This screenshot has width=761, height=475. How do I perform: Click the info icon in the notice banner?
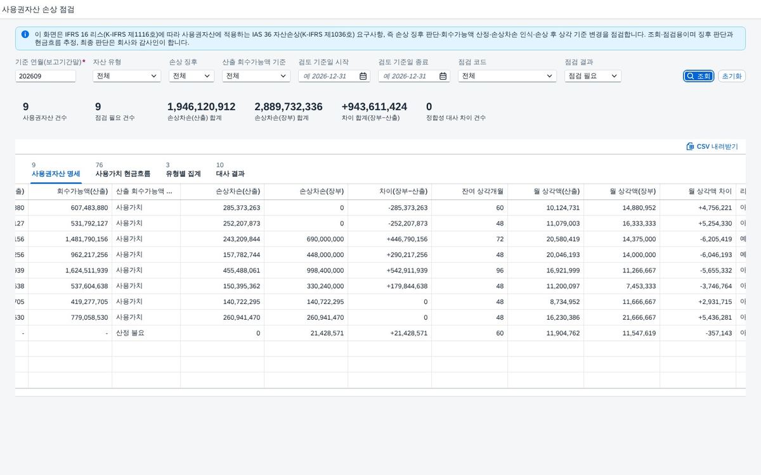25,34
